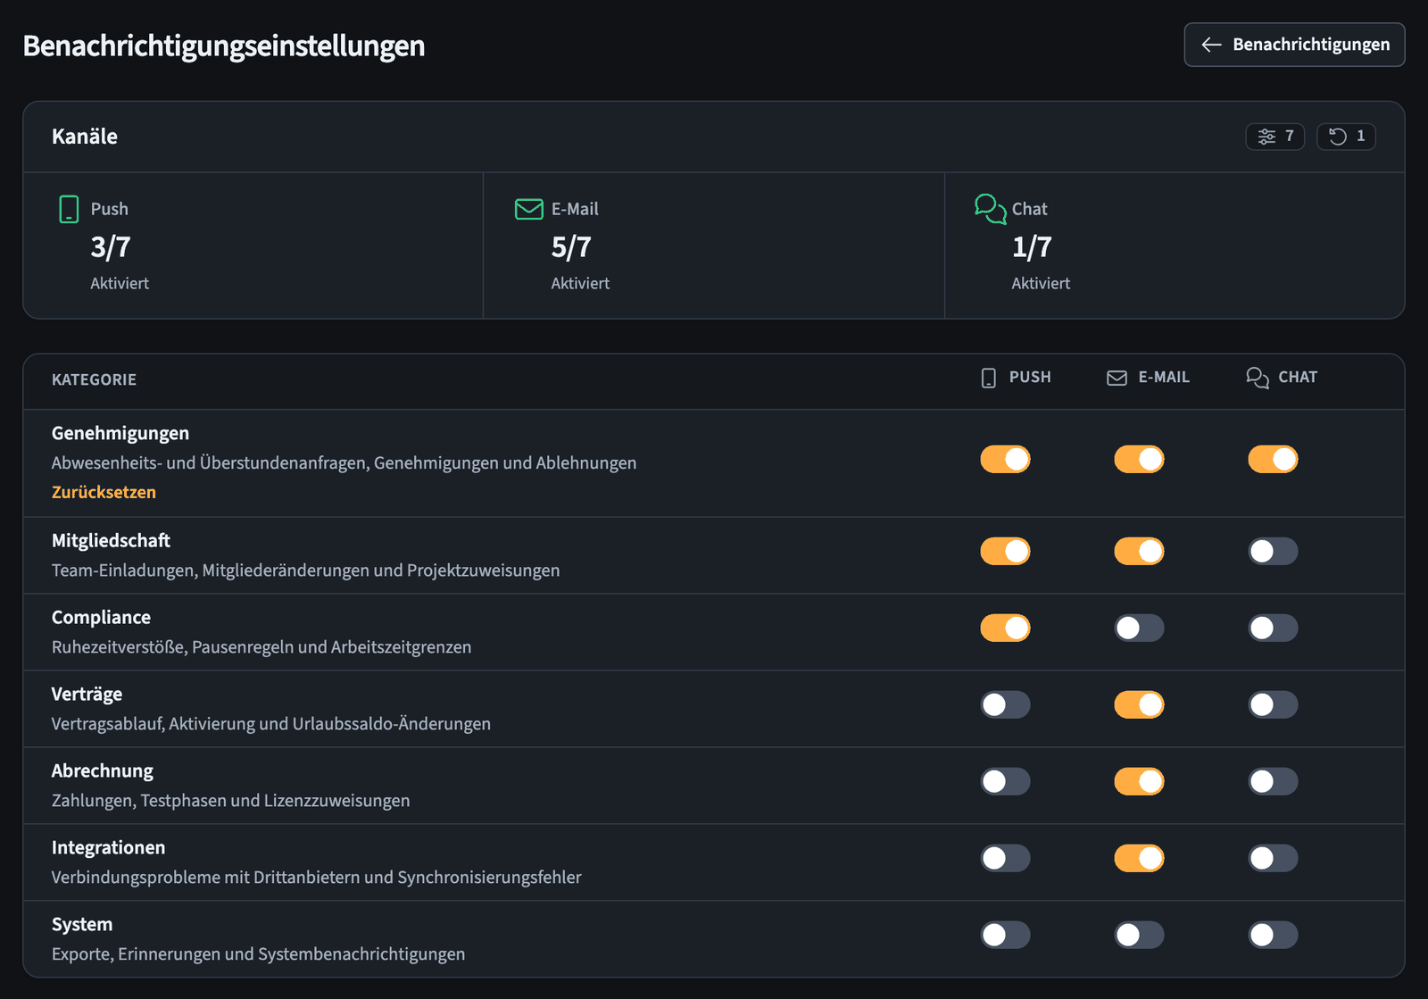Screen dimensions: 1428x999
Task: Click the E-Mail envelope icon in Kanäle
Action: coord(529,209)
